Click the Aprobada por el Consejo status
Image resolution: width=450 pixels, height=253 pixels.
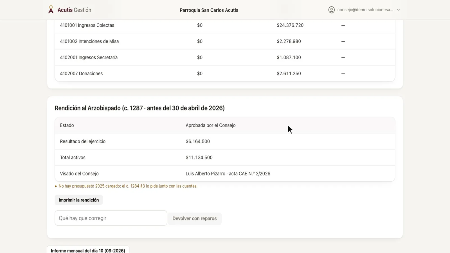pos(210,125)
